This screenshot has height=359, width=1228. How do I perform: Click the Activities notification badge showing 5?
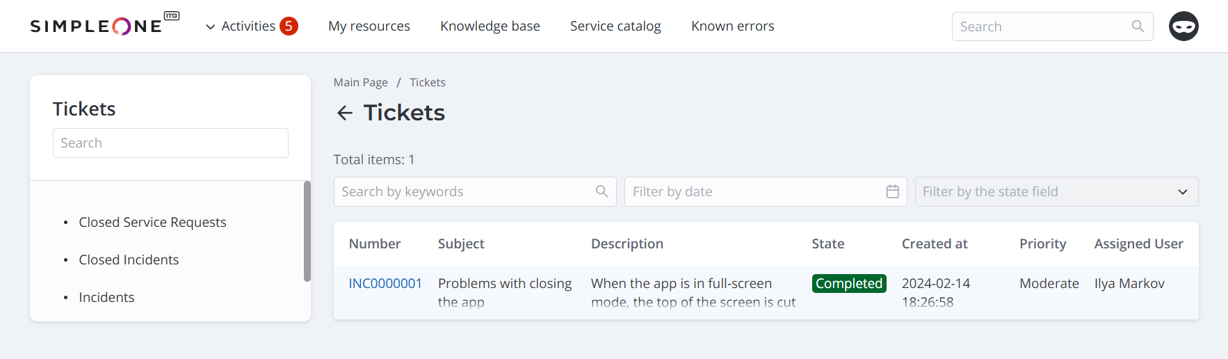[289, 26]
